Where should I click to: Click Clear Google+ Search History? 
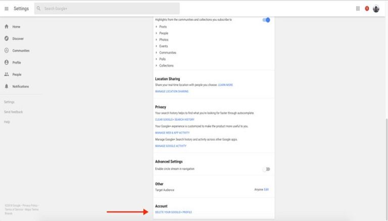pos(175,120)
